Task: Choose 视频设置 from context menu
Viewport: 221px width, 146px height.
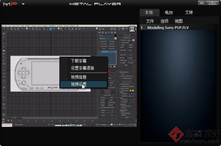Action: (x=79, y=84)
